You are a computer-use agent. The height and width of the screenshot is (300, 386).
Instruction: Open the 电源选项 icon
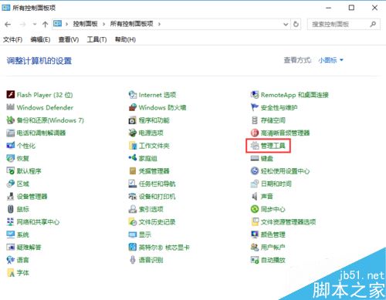pyautogui.click(x=133, y=133)
